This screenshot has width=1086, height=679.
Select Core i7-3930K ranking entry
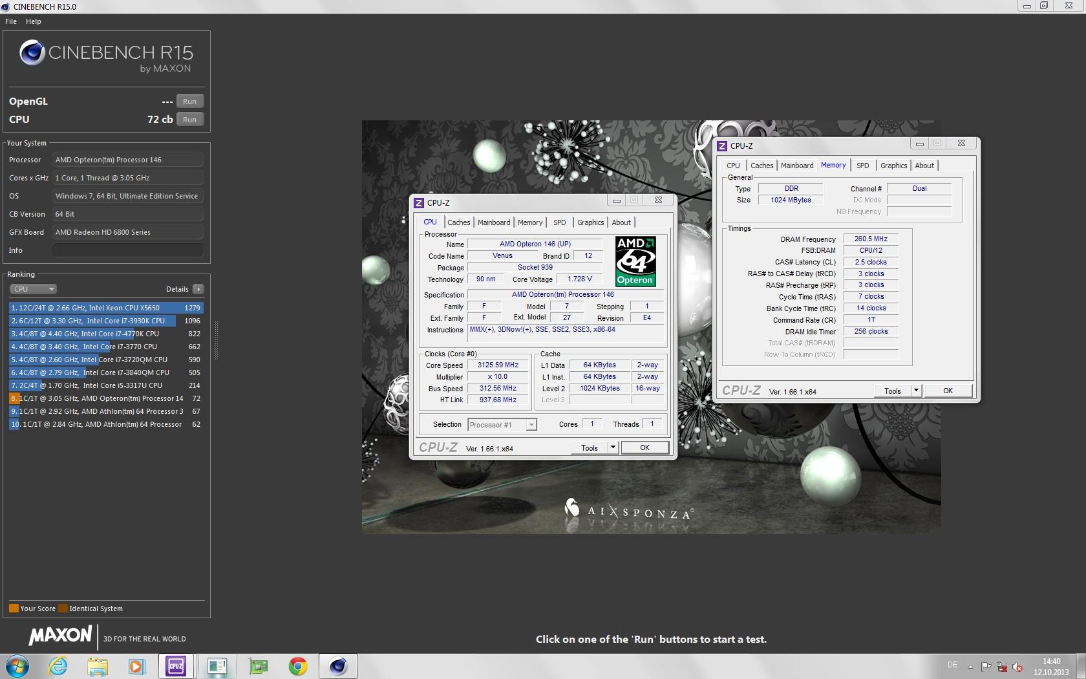[106, 321]
